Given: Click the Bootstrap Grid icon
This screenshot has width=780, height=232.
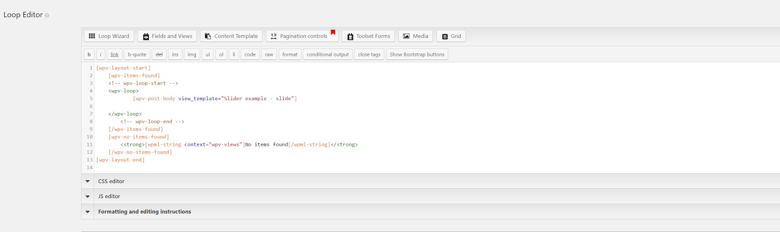Looking at the screenshot, I should (x=445, y=36).
